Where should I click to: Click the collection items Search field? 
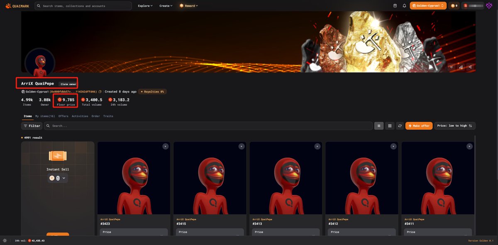point(209,126)
